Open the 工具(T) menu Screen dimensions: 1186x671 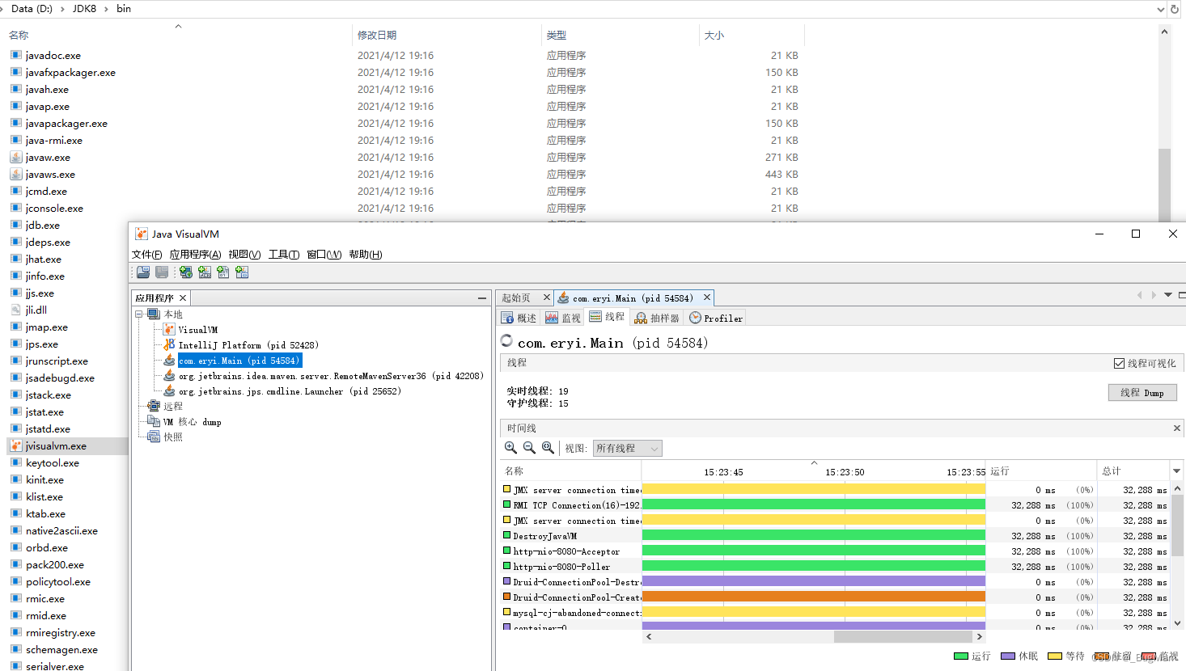click(x=284, y=254)
